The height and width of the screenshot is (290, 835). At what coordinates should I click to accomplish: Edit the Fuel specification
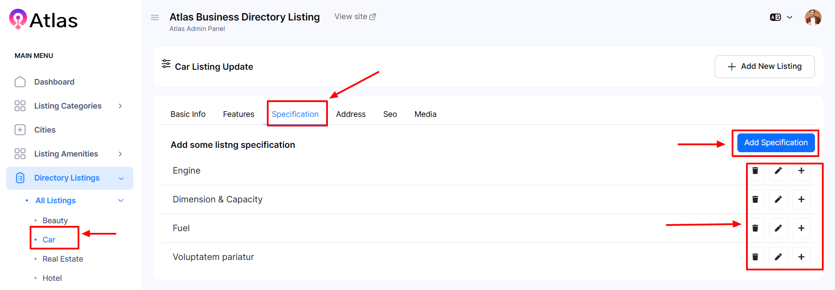778,228
